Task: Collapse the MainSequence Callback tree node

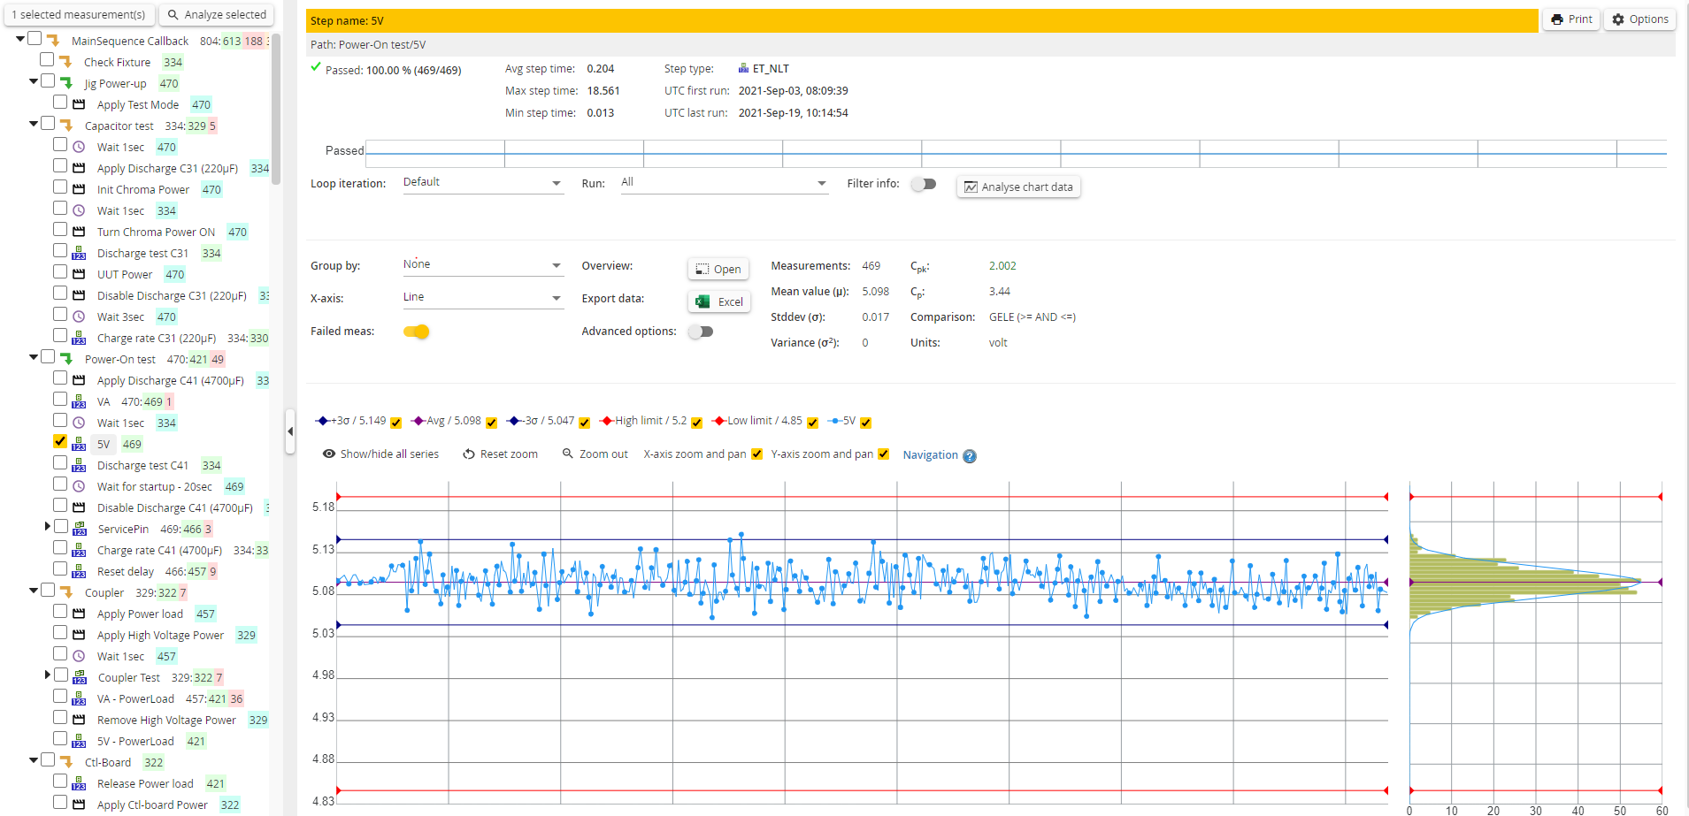Action: (20, 39)
